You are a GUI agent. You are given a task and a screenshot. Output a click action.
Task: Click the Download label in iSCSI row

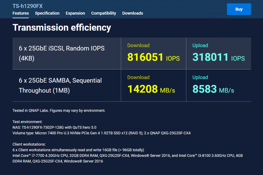(x=138, y=45)
